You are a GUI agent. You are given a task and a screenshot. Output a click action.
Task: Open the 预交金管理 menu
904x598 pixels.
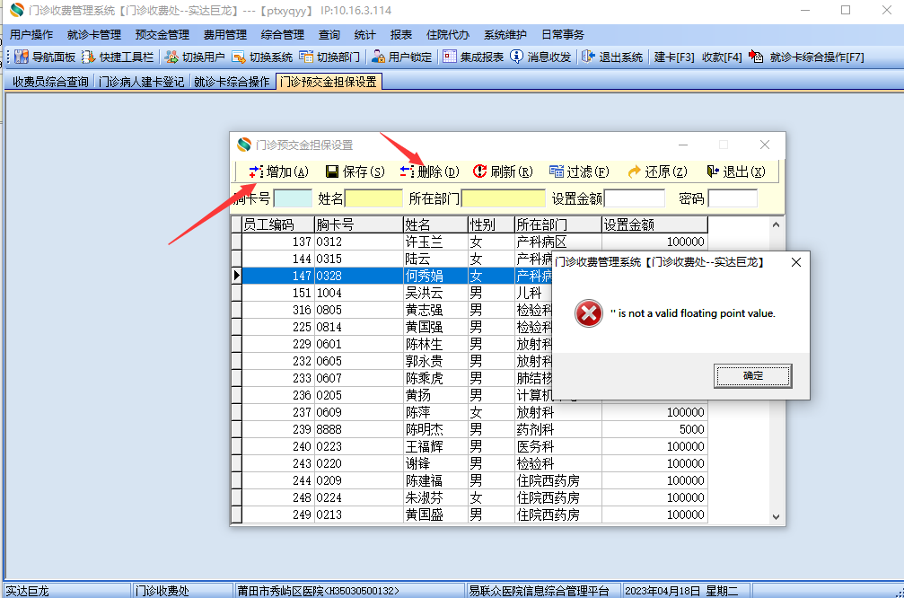[x=162, y=35]
